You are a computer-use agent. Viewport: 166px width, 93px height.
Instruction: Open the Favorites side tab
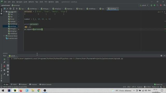(x=1, y=78)
